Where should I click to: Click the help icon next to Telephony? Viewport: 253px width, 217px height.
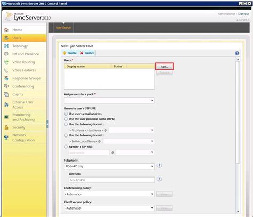point(159,166)
